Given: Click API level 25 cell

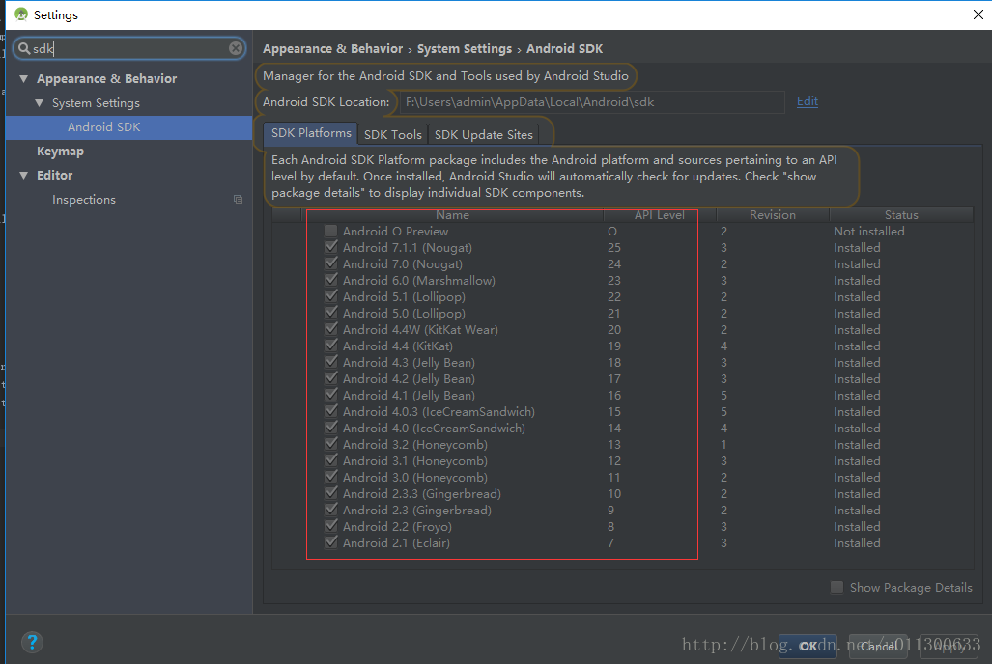Looking at the screenshot, I should (613, 247).
